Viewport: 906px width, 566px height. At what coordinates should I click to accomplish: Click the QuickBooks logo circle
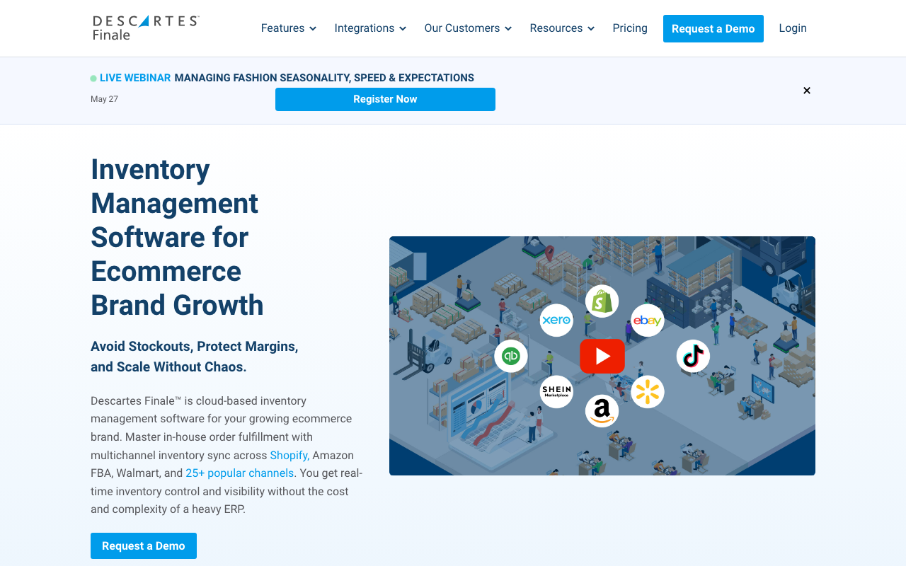pos(511,356)
